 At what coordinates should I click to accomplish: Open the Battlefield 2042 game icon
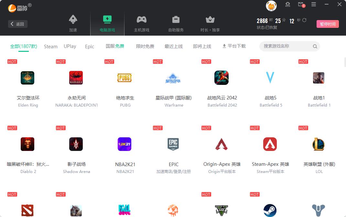click(x=222, y=78)
